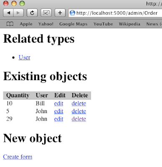Image resolution: width=162 pixels, height=167 pixels.
Task: Add a bookmark with the plus button
Action: (x=60, y=13)
